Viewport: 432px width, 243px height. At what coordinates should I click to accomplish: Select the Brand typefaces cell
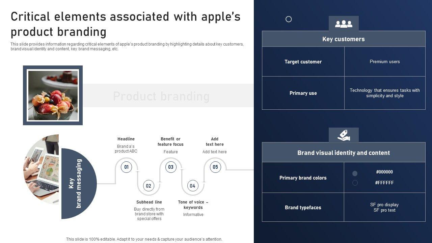[x=303, y=208]
